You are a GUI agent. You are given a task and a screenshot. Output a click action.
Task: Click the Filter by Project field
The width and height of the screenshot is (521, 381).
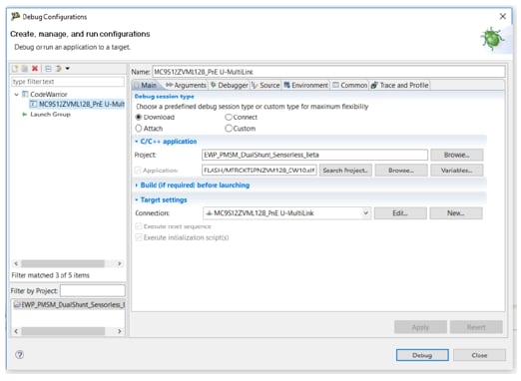(x=93, y=291)
